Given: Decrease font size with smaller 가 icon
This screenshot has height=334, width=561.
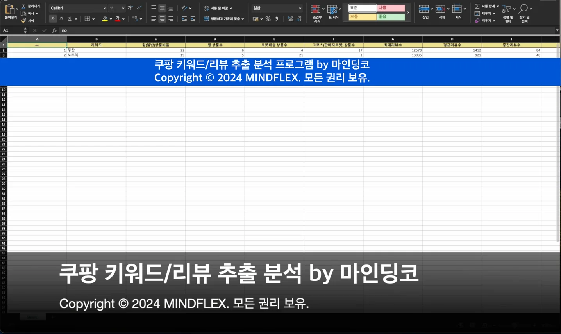Looking at the screenshot, I should tap(139, 8).
